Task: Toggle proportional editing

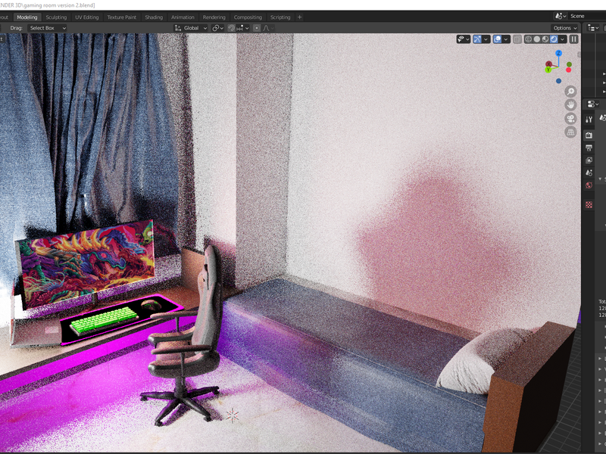Action: click(257, 28)
